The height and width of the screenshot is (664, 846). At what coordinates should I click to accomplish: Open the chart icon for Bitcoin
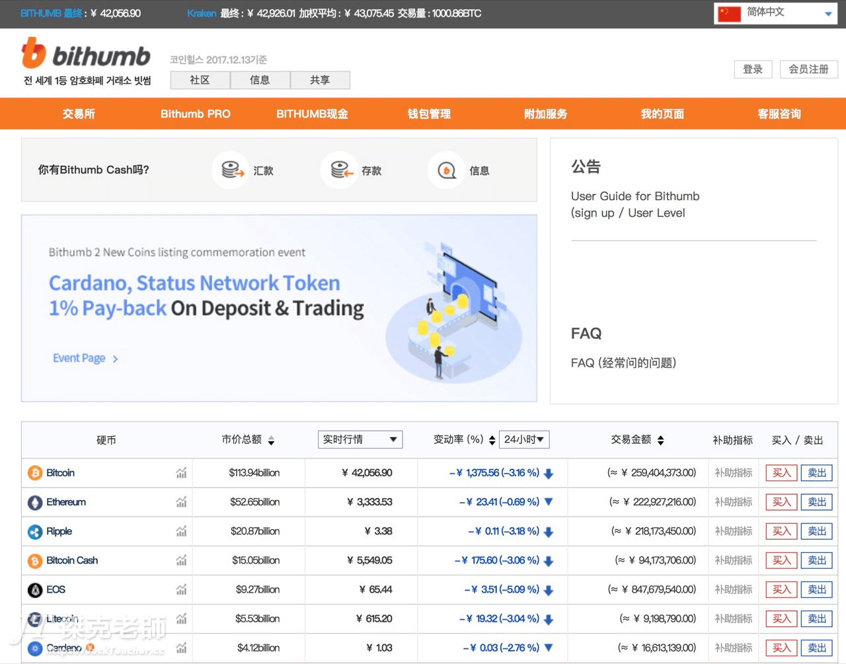(x=181, y=473)
